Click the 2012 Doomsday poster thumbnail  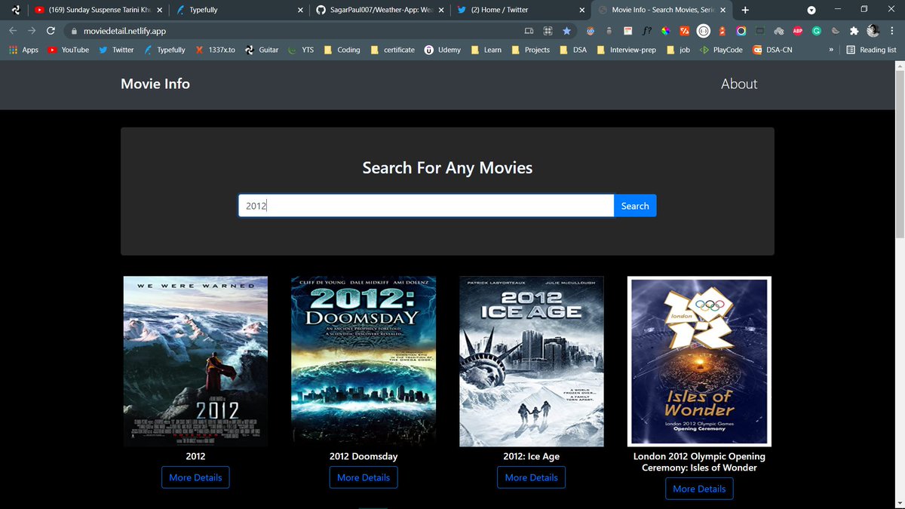click(x=364, y=362)
